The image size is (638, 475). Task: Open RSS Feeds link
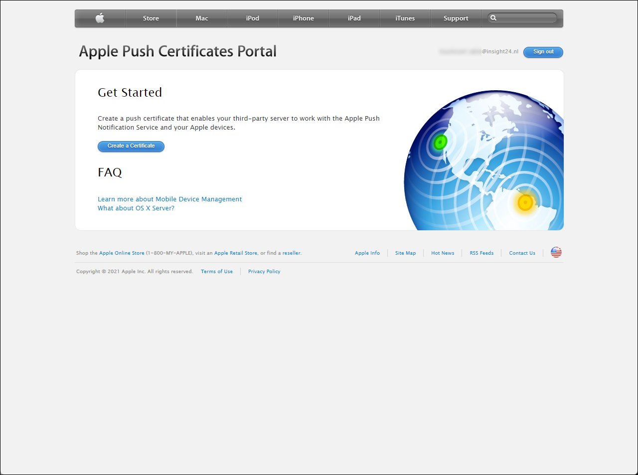(481, 253)
